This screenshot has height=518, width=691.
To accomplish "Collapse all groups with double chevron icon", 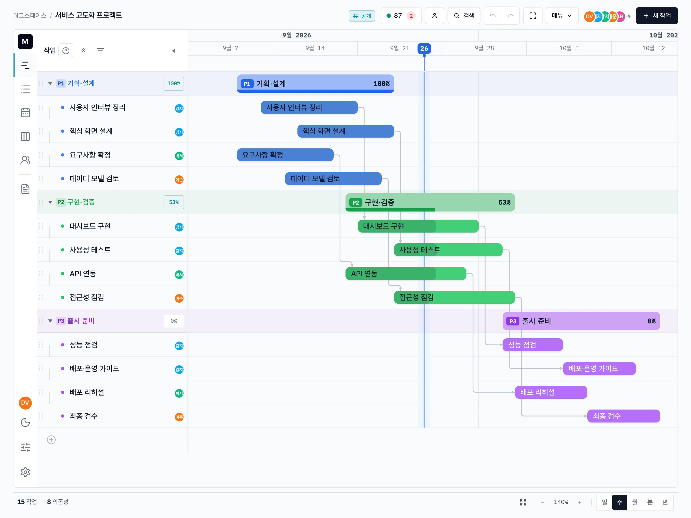I will tap(83, 50).
